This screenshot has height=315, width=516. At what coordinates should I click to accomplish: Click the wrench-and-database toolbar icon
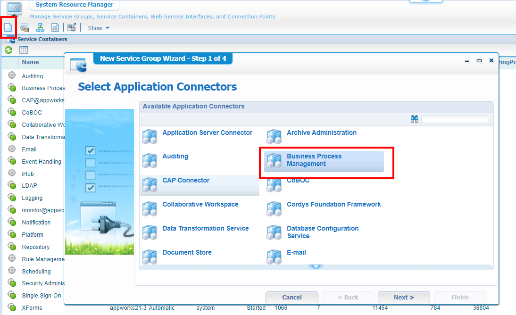[25, 28]
